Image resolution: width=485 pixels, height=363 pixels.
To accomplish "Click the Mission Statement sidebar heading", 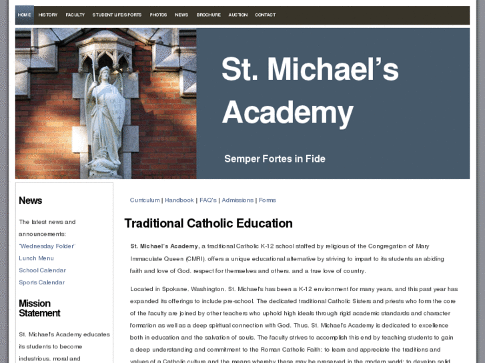I will click(x=39, y=308).
